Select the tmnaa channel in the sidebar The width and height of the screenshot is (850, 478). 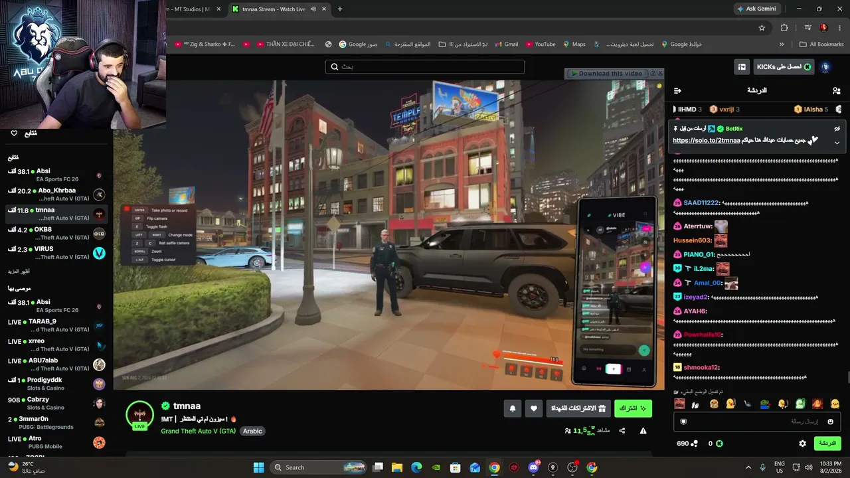[56, 214]
